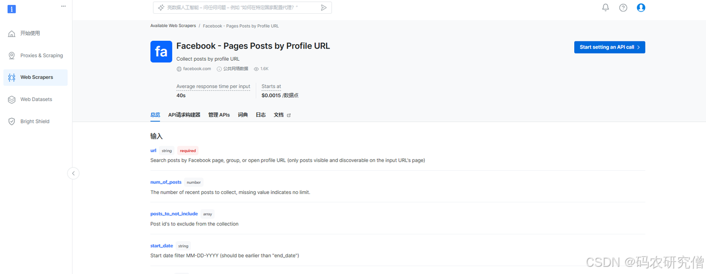Open Proxies & Scraping in sidebar
Image resolution: width=706 pixels, height=274 pixels.
pos(35,56)
